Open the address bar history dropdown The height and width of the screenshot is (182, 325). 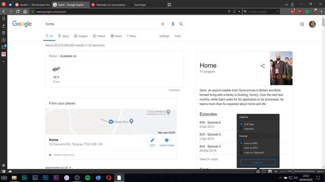(x=239, y=12)
